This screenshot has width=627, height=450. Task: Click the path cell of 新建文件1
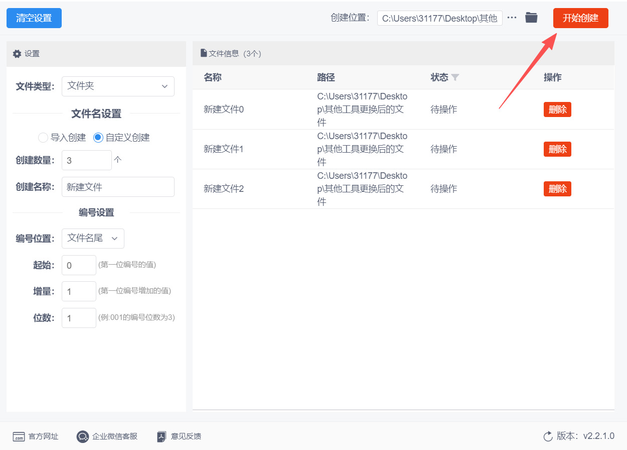pyautogui.click(x=362, y=149)
